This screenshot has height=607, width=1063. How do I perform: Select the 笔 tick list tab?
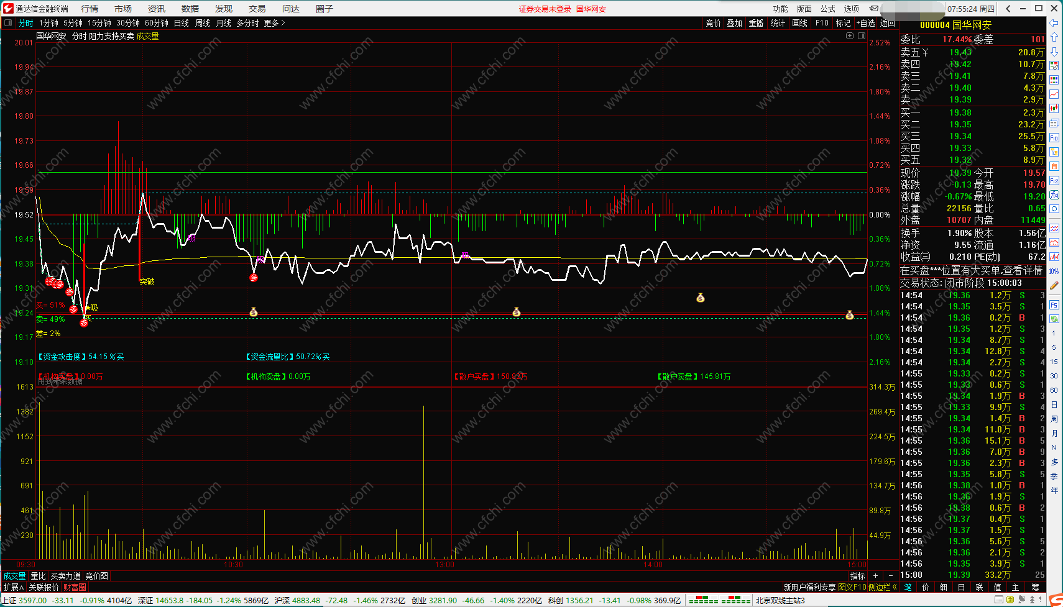[x=908, y=587]
